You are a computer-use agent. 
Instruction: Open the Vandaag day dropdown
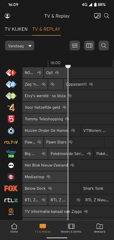(20, 46)
